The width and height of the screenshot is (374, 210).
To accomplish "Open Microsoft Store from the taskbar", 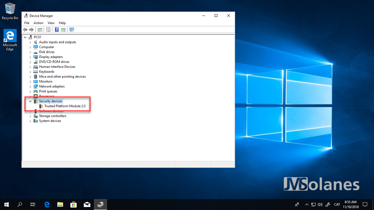I will pyautogui.click(x=73, y=205).
